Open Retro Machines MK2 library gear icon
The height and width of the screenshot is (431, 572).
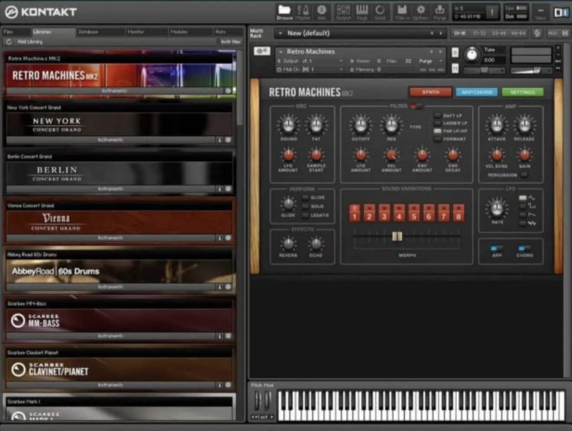[x=228, y=90]
